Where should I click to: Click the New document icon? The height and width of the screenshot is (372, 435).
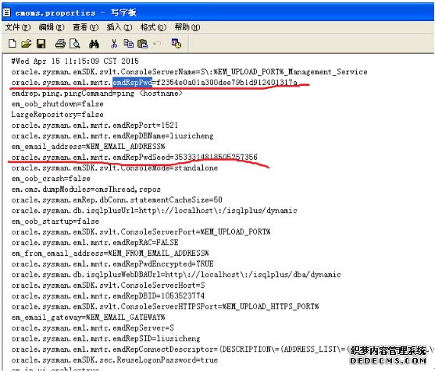(12, 44)
